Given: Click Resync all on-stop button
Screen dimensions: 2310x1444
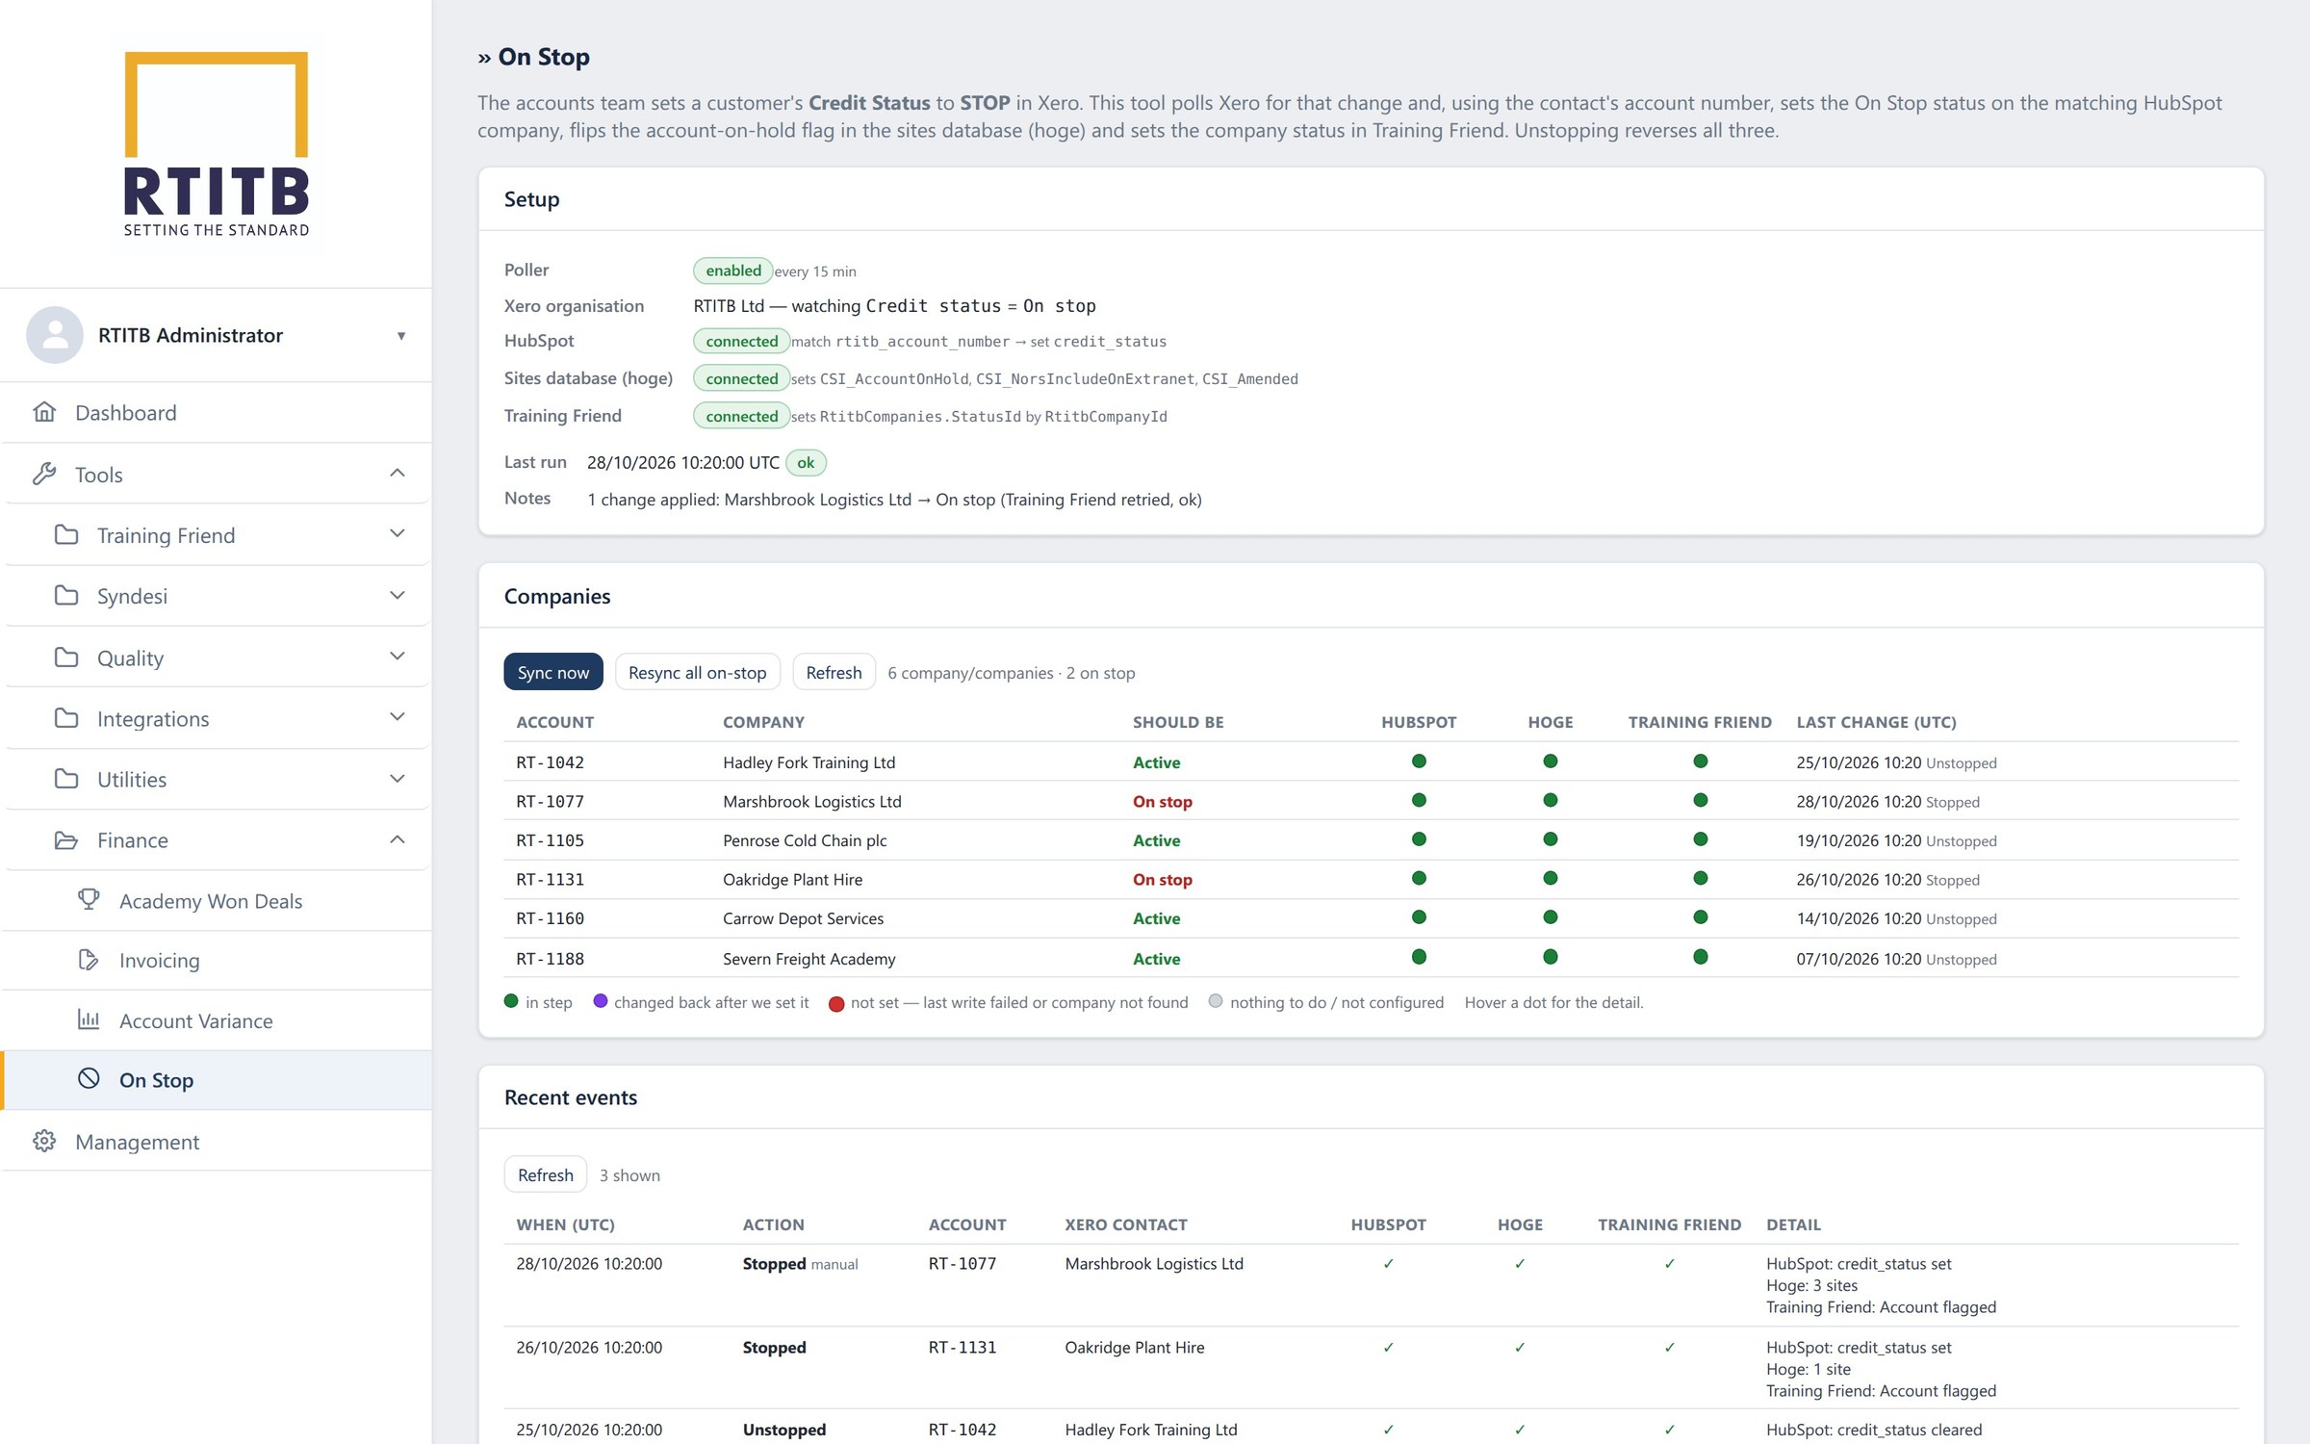Looking at the screenshot, I should click(698, 672).
